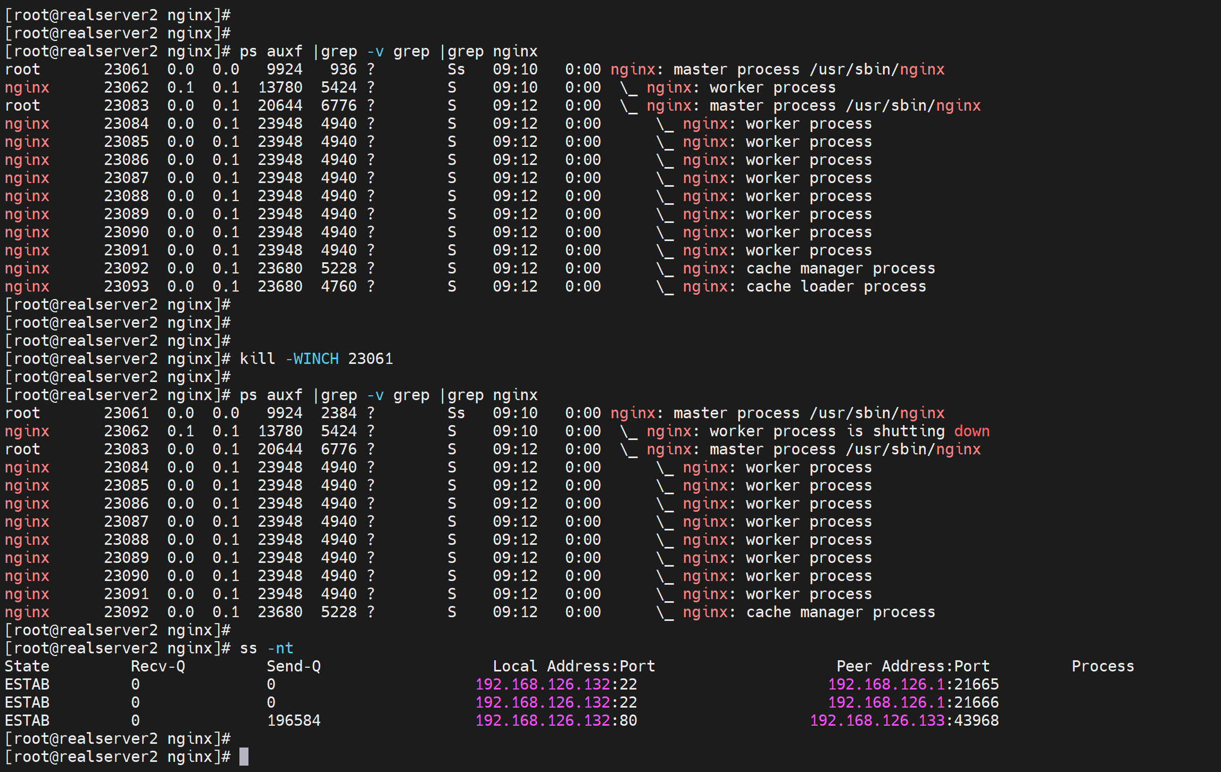Click the 'cache loader process' line text
Screen dimensions: 1221x772
(835, 286)
